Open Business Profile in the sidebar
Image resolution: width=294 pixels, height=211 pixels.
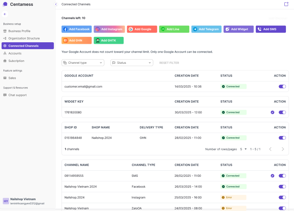pos(19,31)
